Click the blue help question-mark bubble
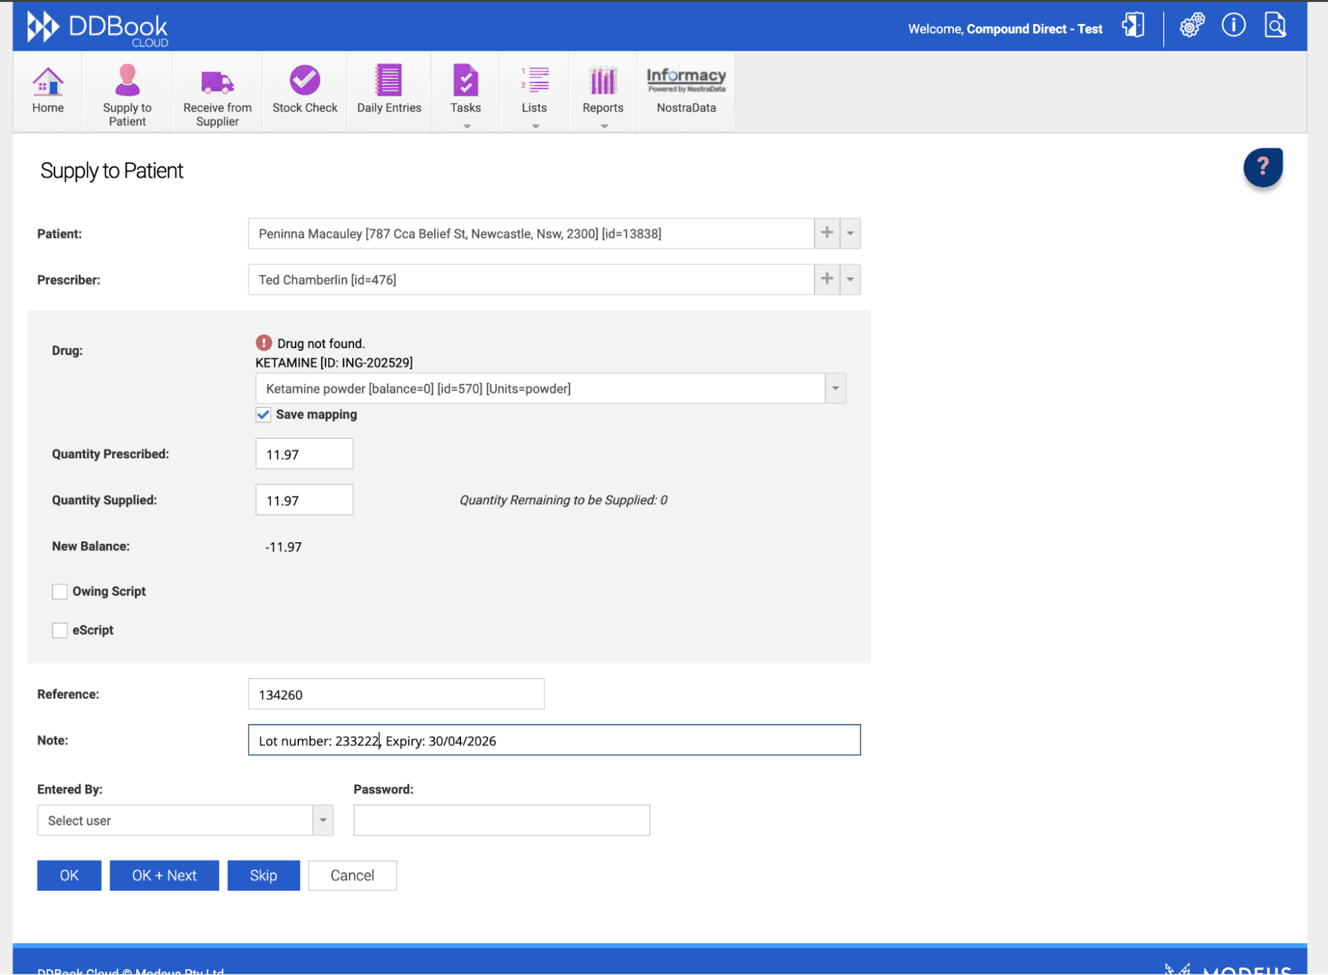This screenshot has width=1328, height=975. (x=1263, y=167)
